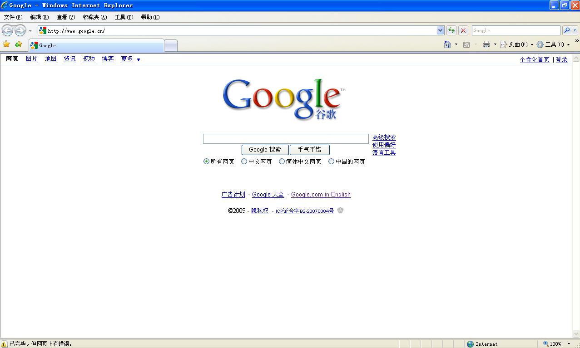Select the 中国的网页 radio button
Screen dimensions: 580x348
(332, 162)
